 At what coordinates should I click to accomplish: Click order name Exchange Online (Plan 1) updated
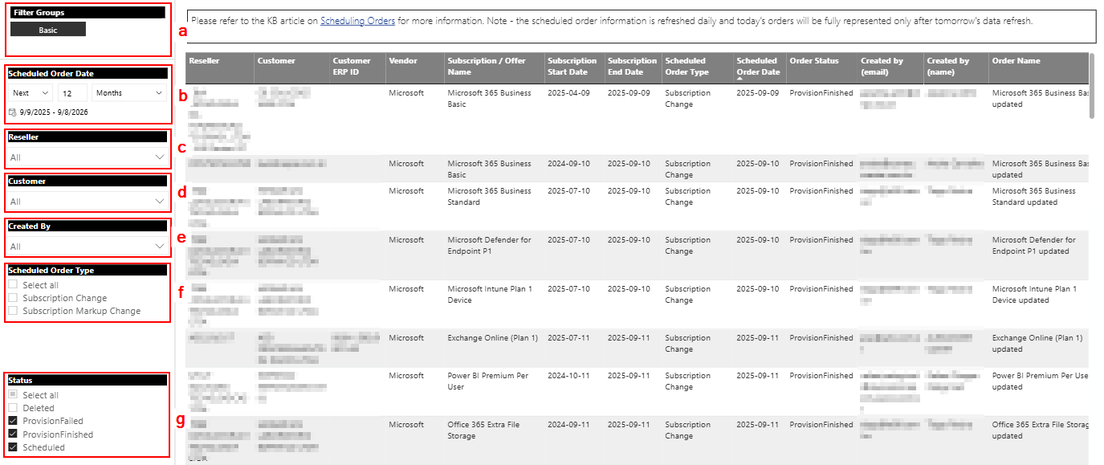point(1037,344)
